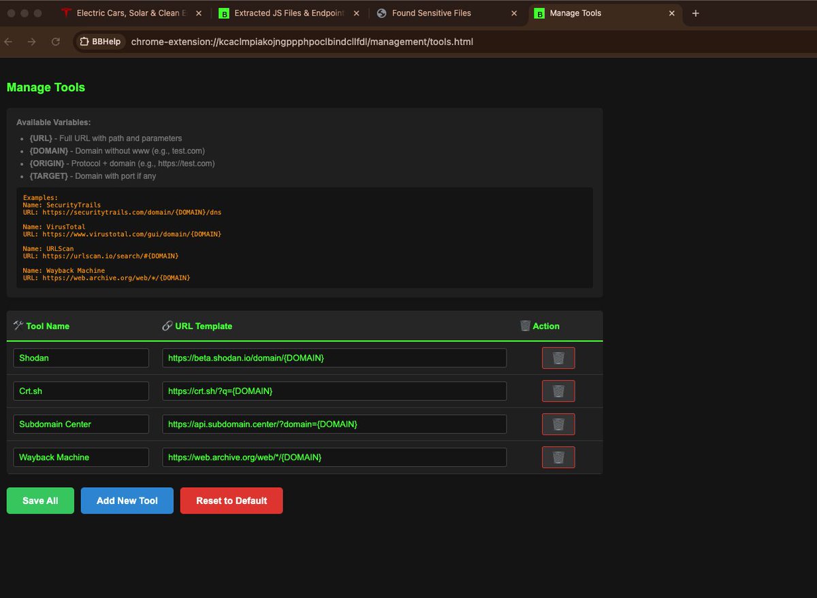Screen dimensions: 817x598
Task: Click the {URL} variable description line
Action: (x=106, y=138)
